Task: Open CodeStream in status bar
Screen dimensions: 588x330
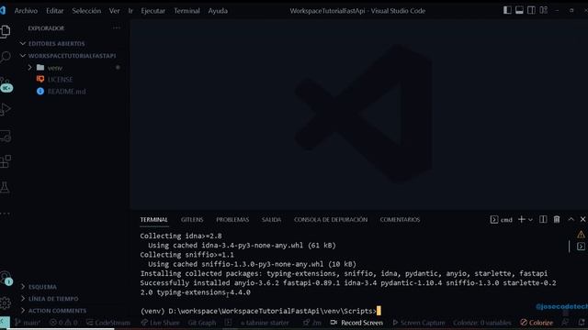Action: [108, 323]
